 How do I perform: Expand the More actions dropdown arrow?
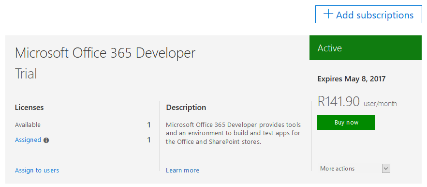click(x=386, y=169)
